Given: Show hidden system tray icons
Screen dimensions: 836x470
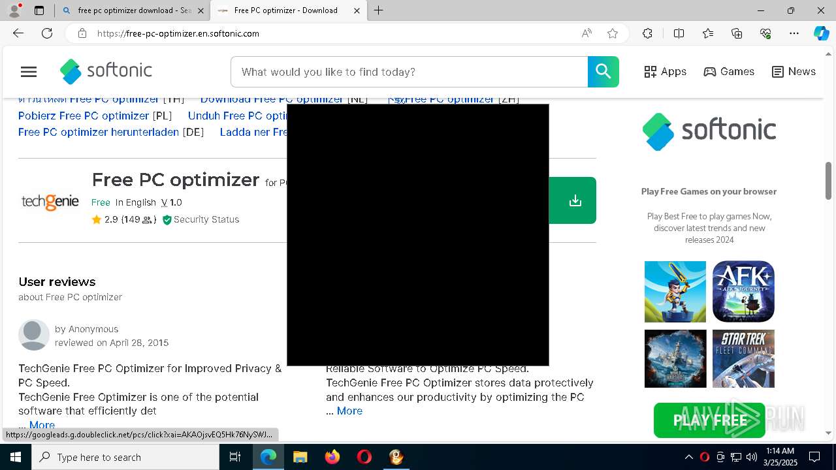Looking at the screenshot, I should point(689,457).
